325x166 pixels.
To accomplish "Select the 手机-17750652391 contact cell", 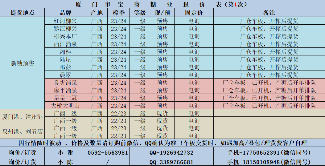I will (269, 153).
